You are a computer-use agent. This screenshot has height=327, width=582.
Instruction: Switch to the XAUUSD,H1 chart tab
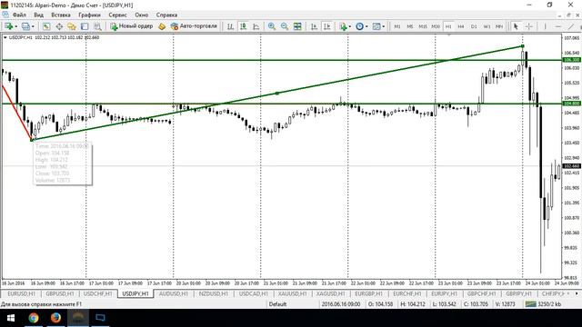292,293
